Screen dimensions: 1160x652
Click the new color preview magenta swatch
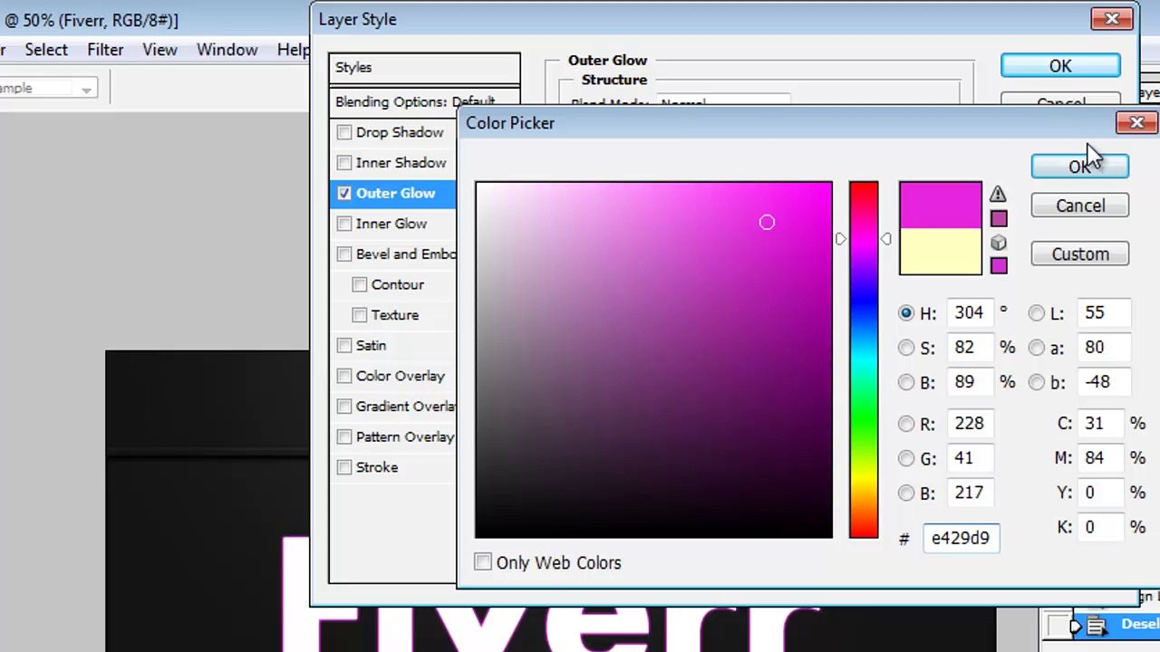click(940, 205)
